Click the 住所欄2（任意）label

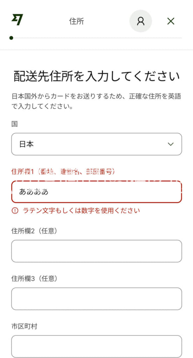point(34,231)
